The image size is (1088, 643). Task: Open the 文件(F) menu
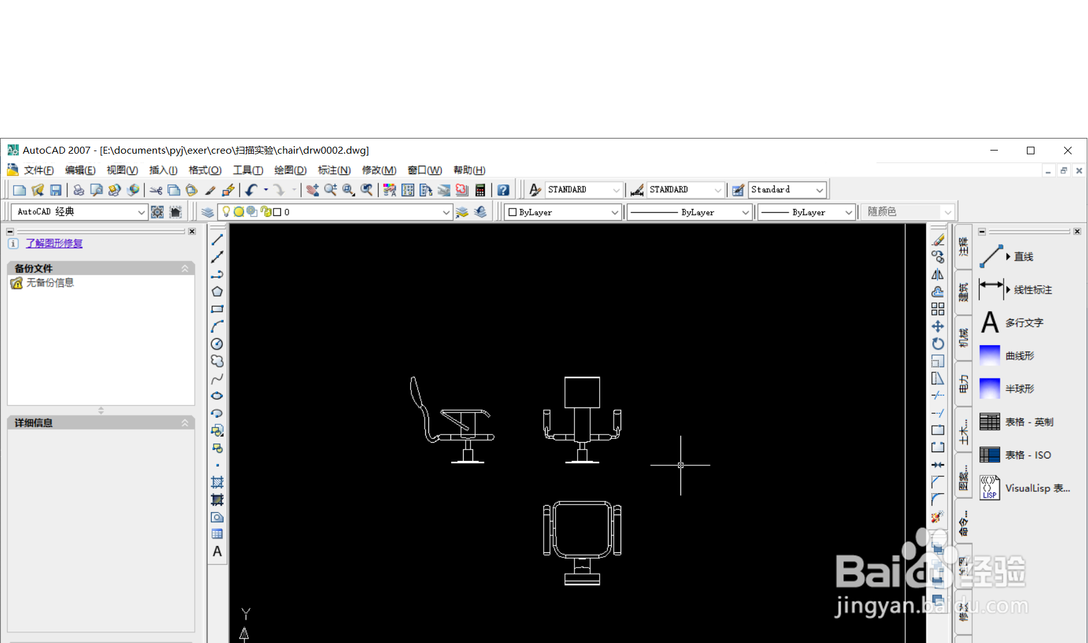(x=38, y=170)
